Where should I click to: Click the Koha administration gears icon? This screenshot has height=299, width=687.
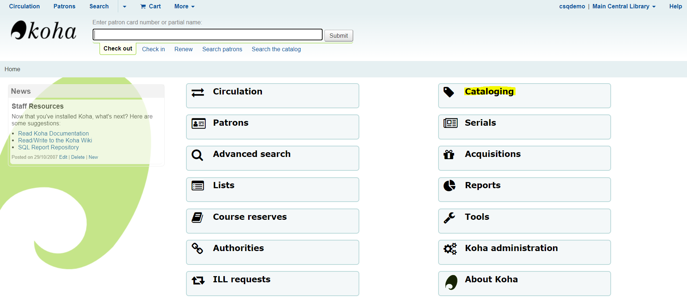pos(450,249)
